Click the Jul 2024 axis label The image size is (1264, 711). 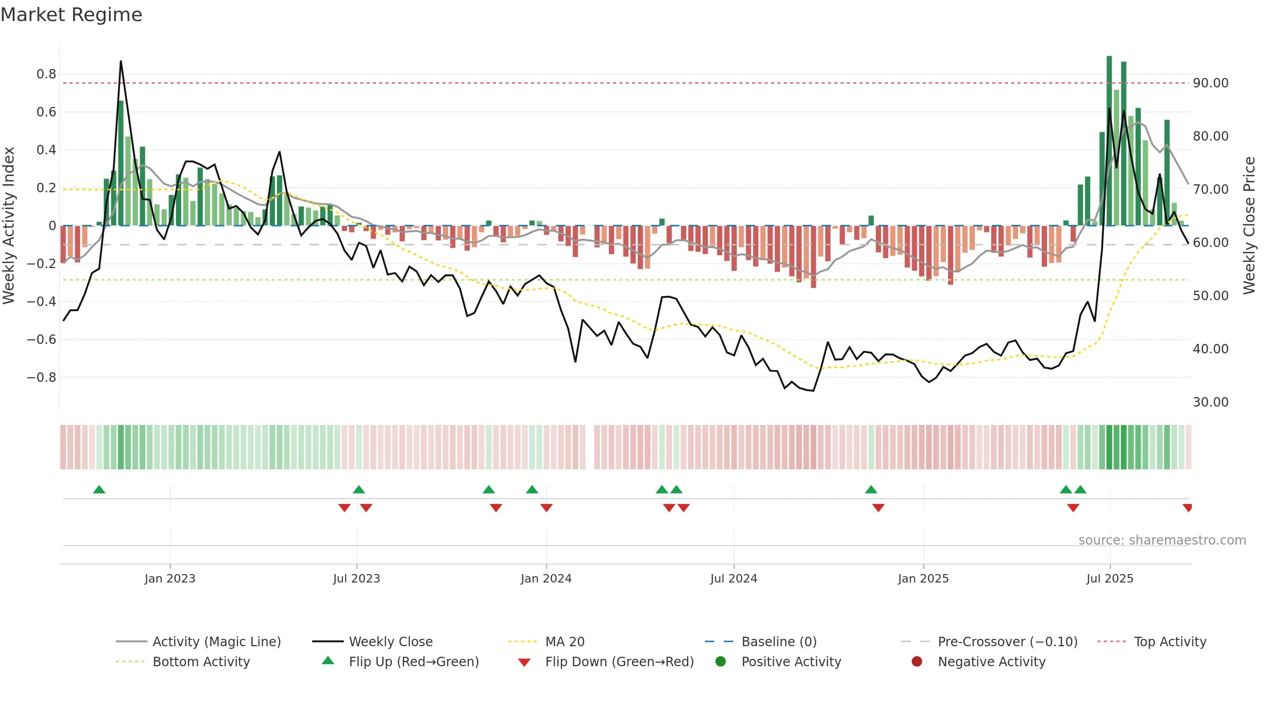point(734,579)
